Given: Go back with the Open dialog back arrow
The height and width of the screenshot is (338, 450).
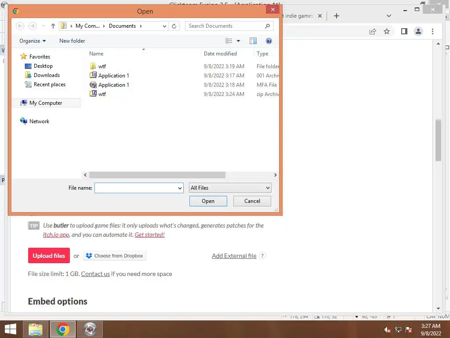Looking at the screenshot, I should [20, 26].
